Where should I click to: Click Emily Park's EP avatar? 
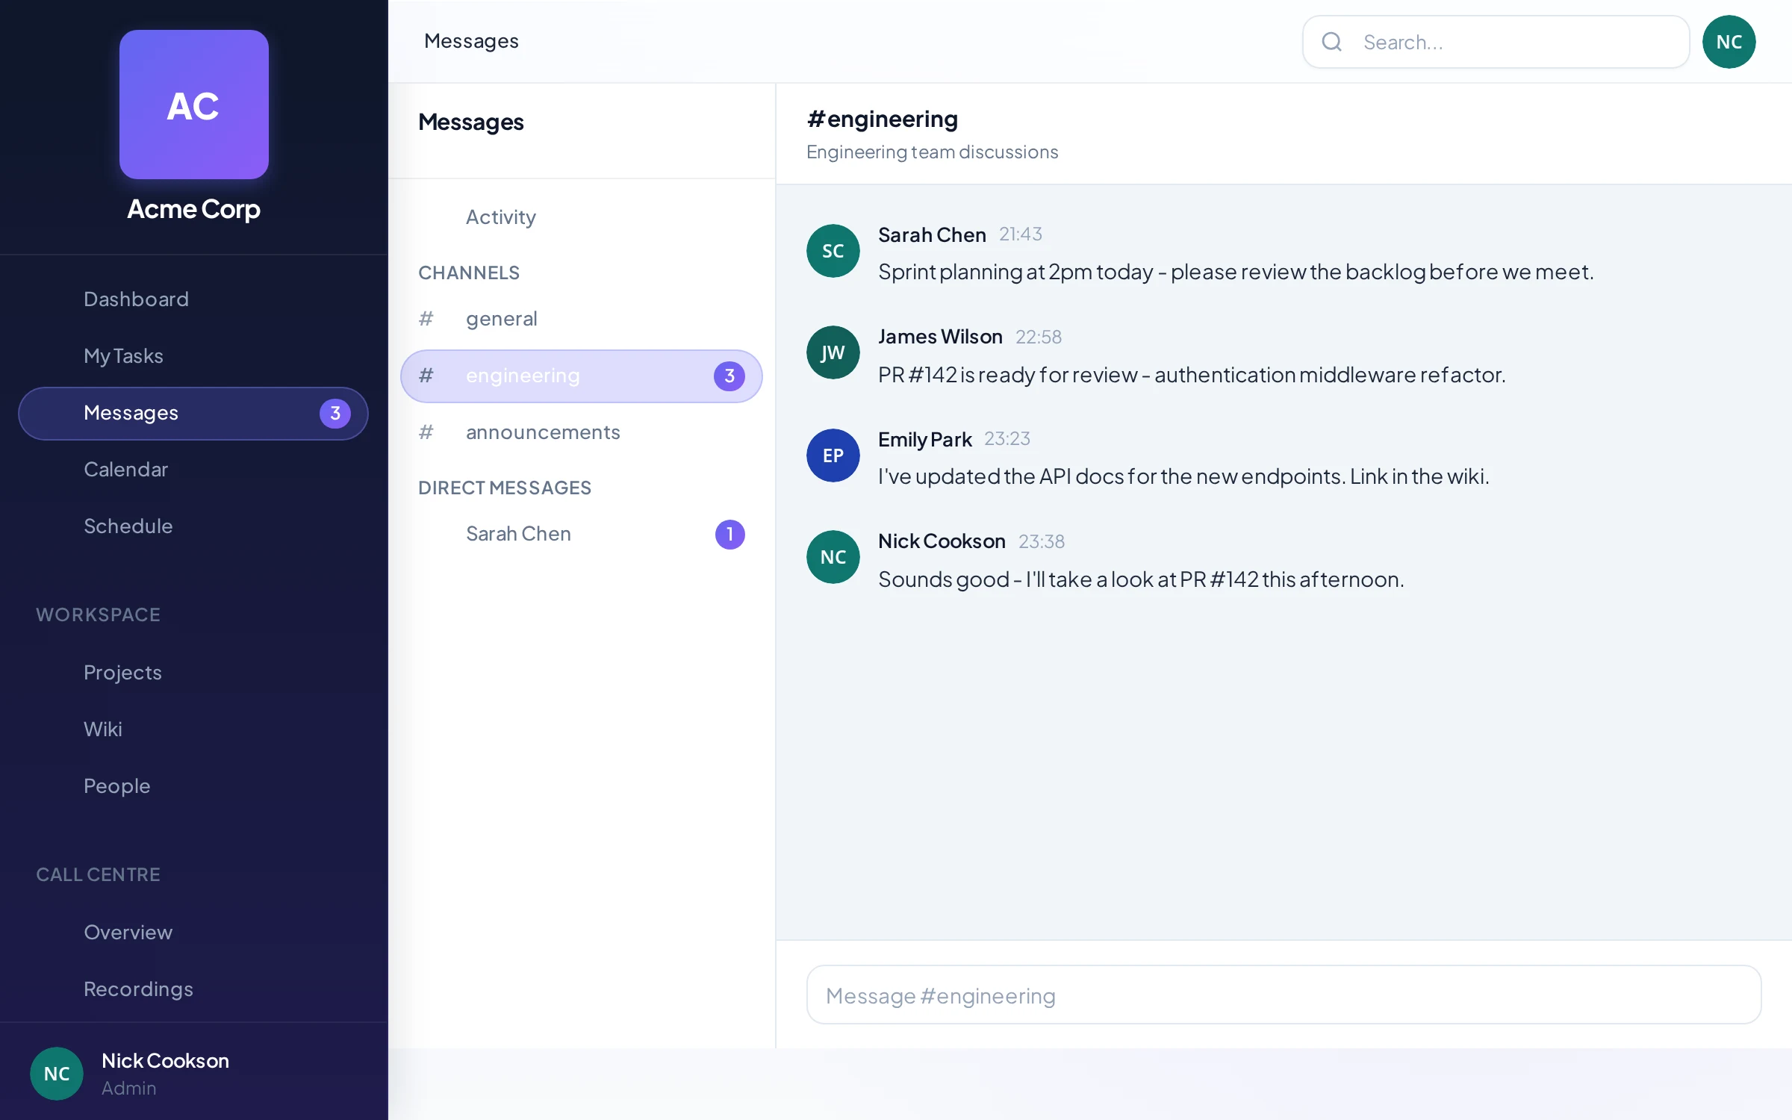(833, 455)
